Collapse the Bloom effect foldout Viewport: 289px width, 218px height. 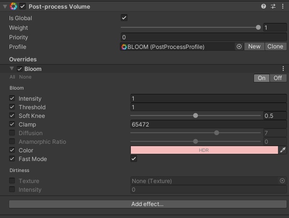[12, 69]
